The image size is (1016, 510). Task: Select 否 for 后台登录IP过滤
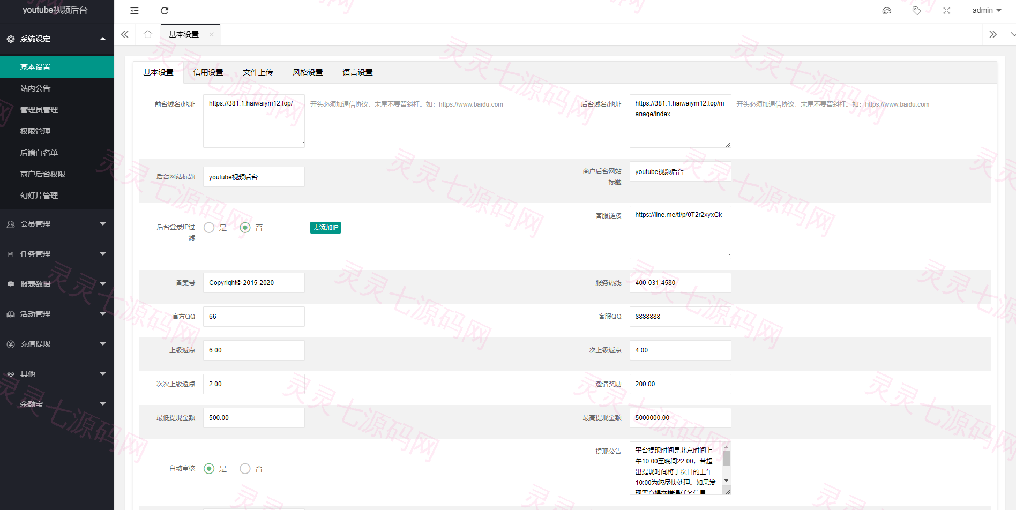pos(245,228)
